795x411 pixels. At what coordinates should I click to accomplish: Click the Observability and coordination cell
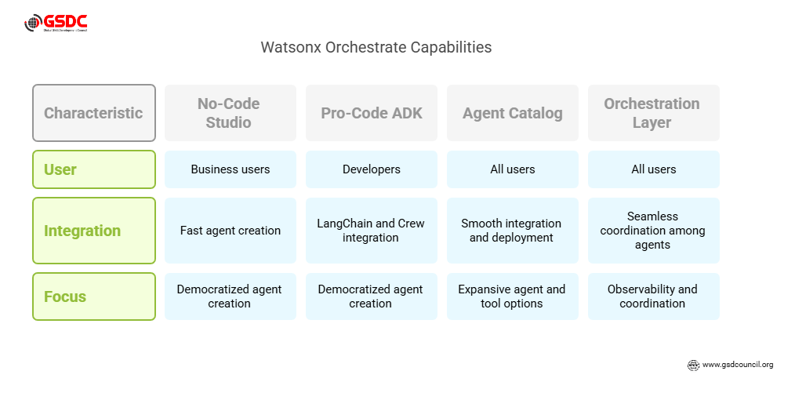pyautogui.click(x=652, y=296)
